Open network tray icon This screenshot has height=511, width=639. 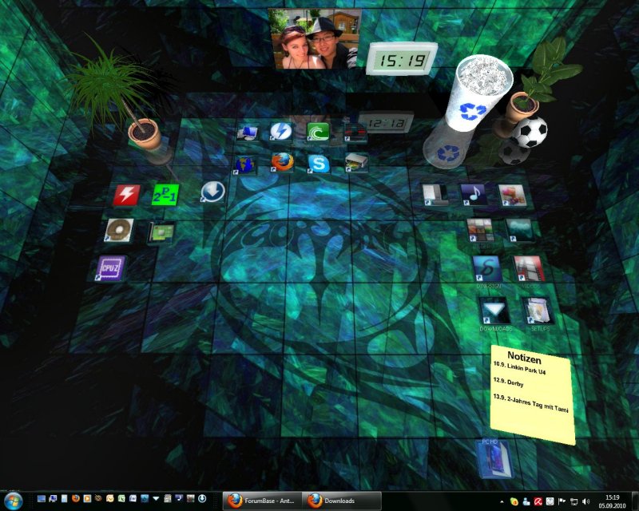click(574, 501)
